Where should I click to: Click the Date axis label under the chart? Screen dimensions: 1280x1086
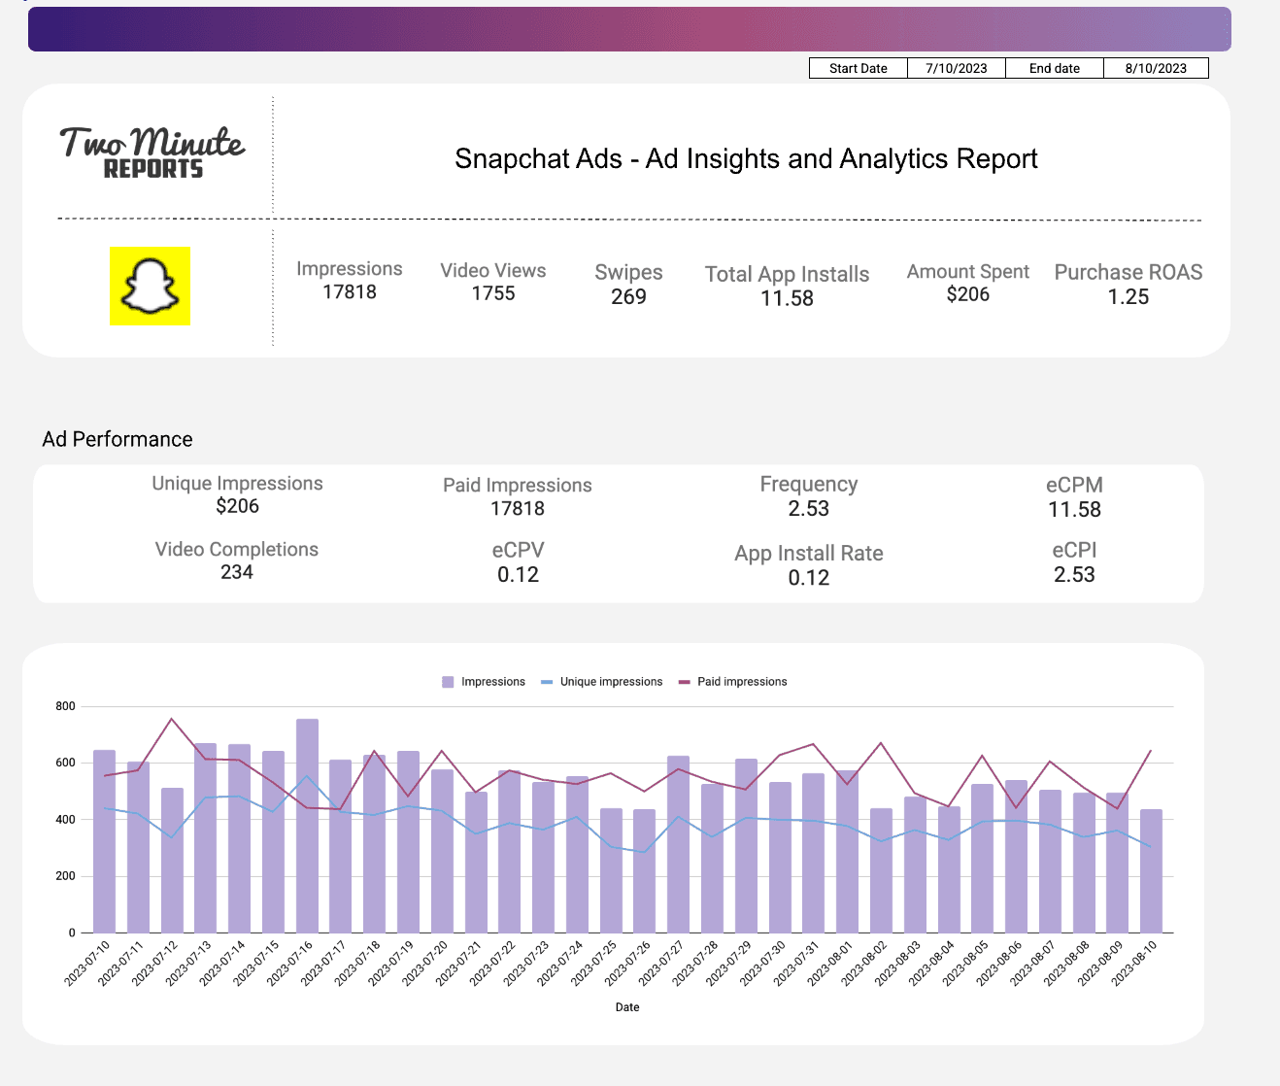coord(626,1007)
